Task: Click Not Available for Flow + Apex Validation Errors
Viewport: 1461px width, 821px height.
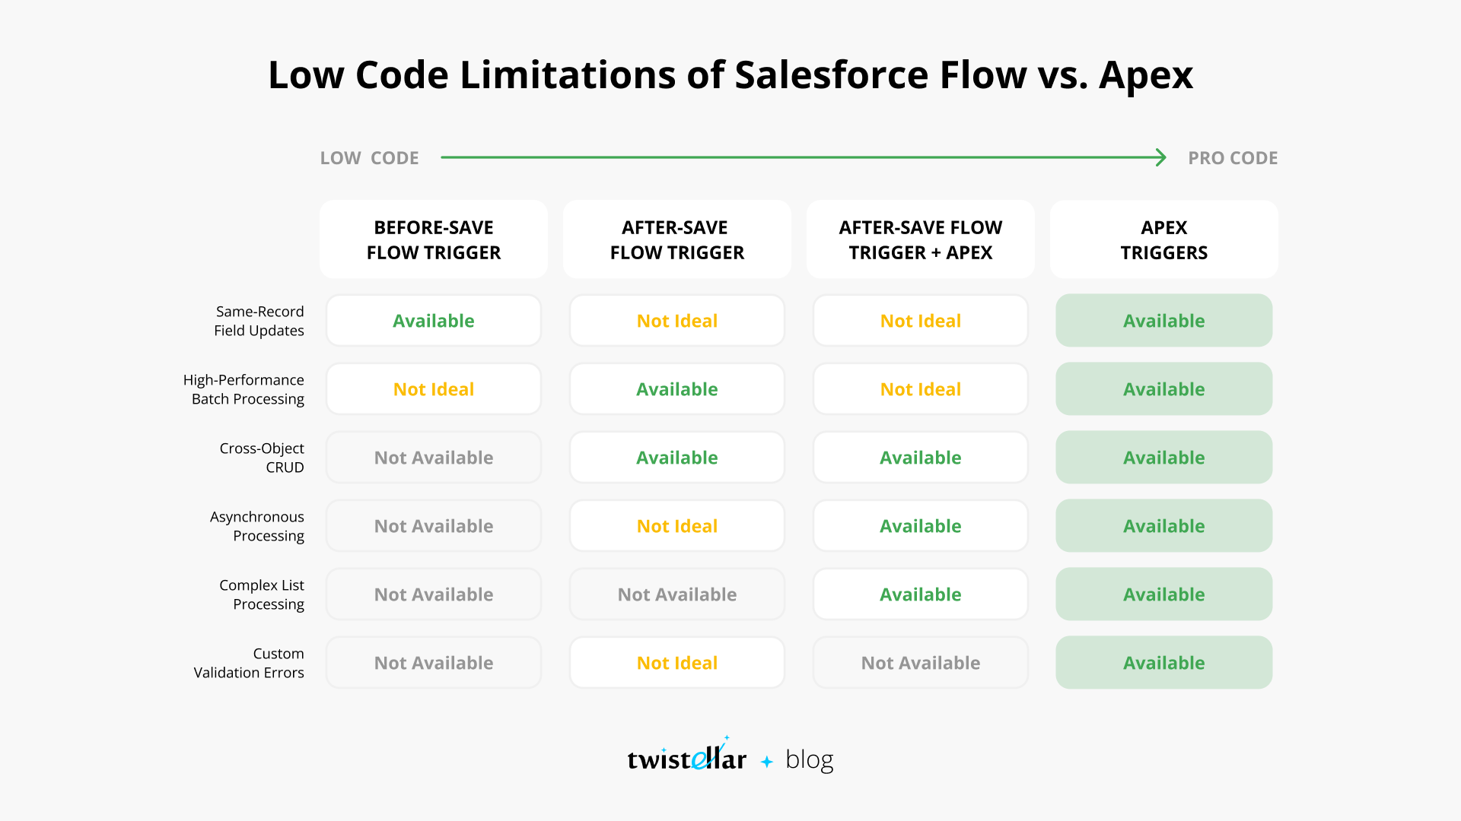Action: (921, 663)
